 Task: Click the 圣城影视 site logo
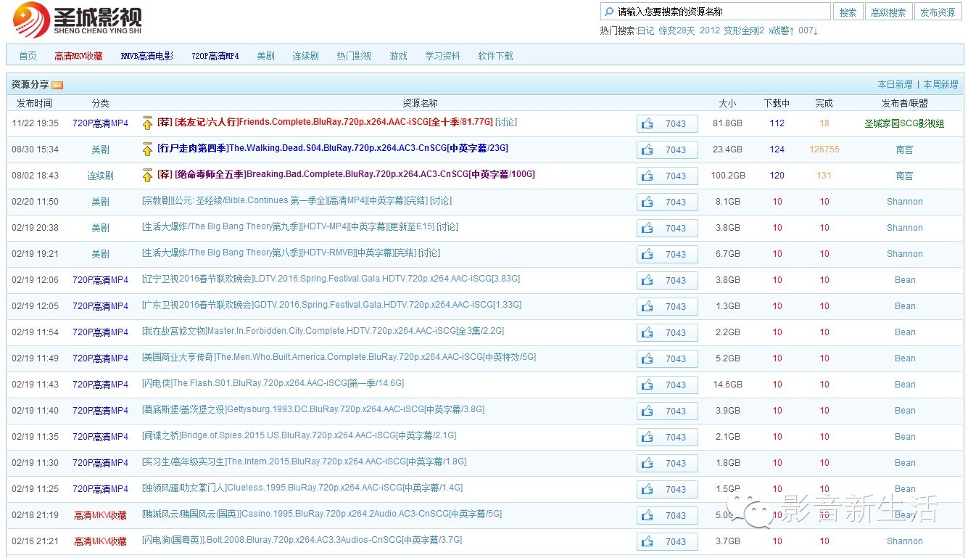[78, 20]
